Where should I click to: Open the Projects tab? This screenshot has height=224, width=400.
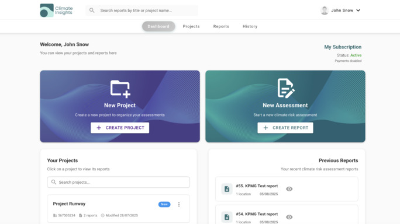pyautogui.click(x=191, y=26)
